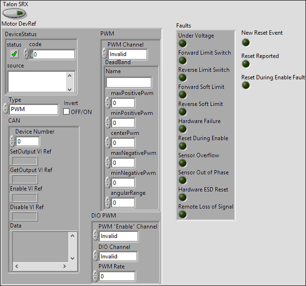
Task: Click the New Reset Event LED
Action: [x=246, y=43]
